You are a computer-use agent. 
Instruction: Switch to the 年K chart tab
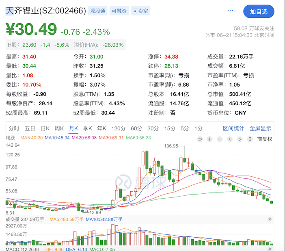click(x=101, y=128)
